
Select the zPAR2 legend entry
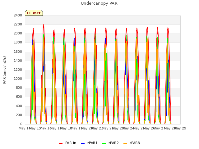(x=110, y=143)
